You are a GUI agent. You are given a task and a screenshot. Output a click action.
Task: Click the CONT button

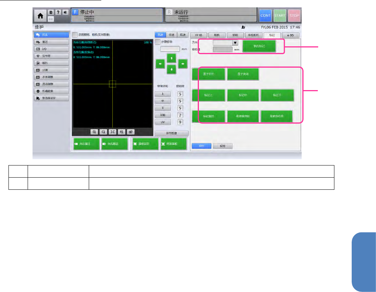[x=266, y=15]
